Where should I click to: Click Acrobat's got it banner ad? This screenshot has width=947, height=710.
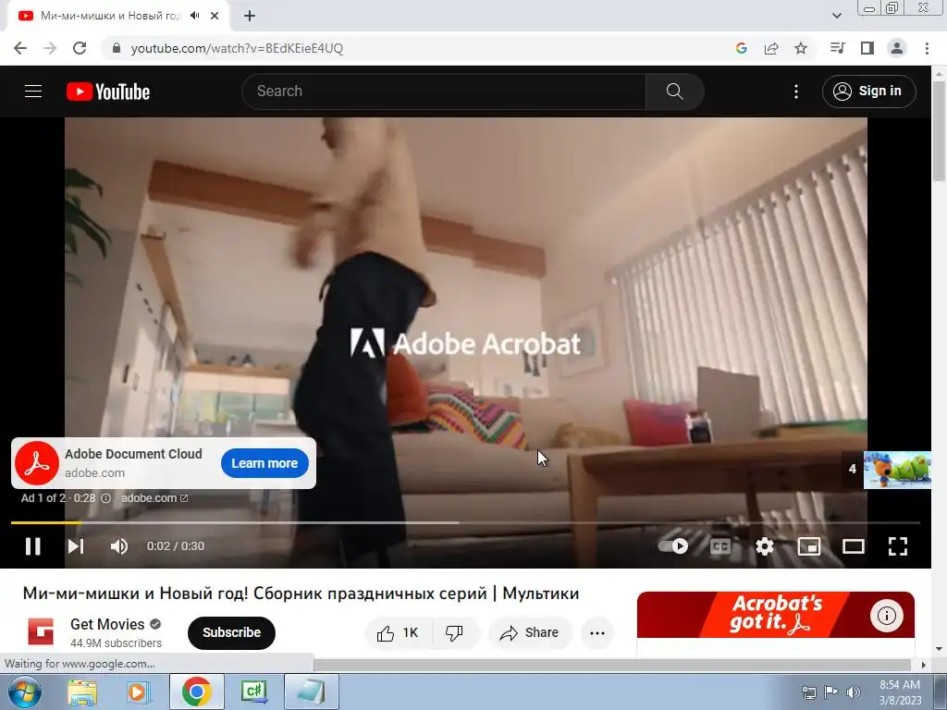point(776,615)
